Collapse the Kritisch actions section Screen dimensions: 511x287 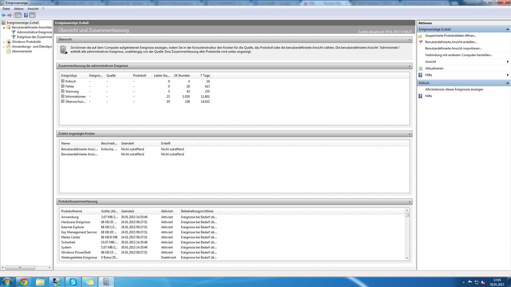tap(507, 83)
